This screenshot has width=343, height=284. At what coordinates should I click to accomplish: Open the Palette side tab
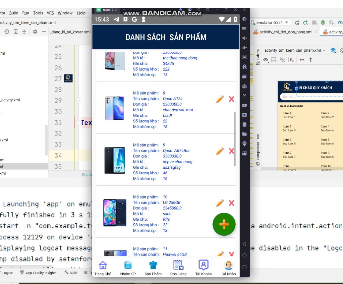(258, 57)
